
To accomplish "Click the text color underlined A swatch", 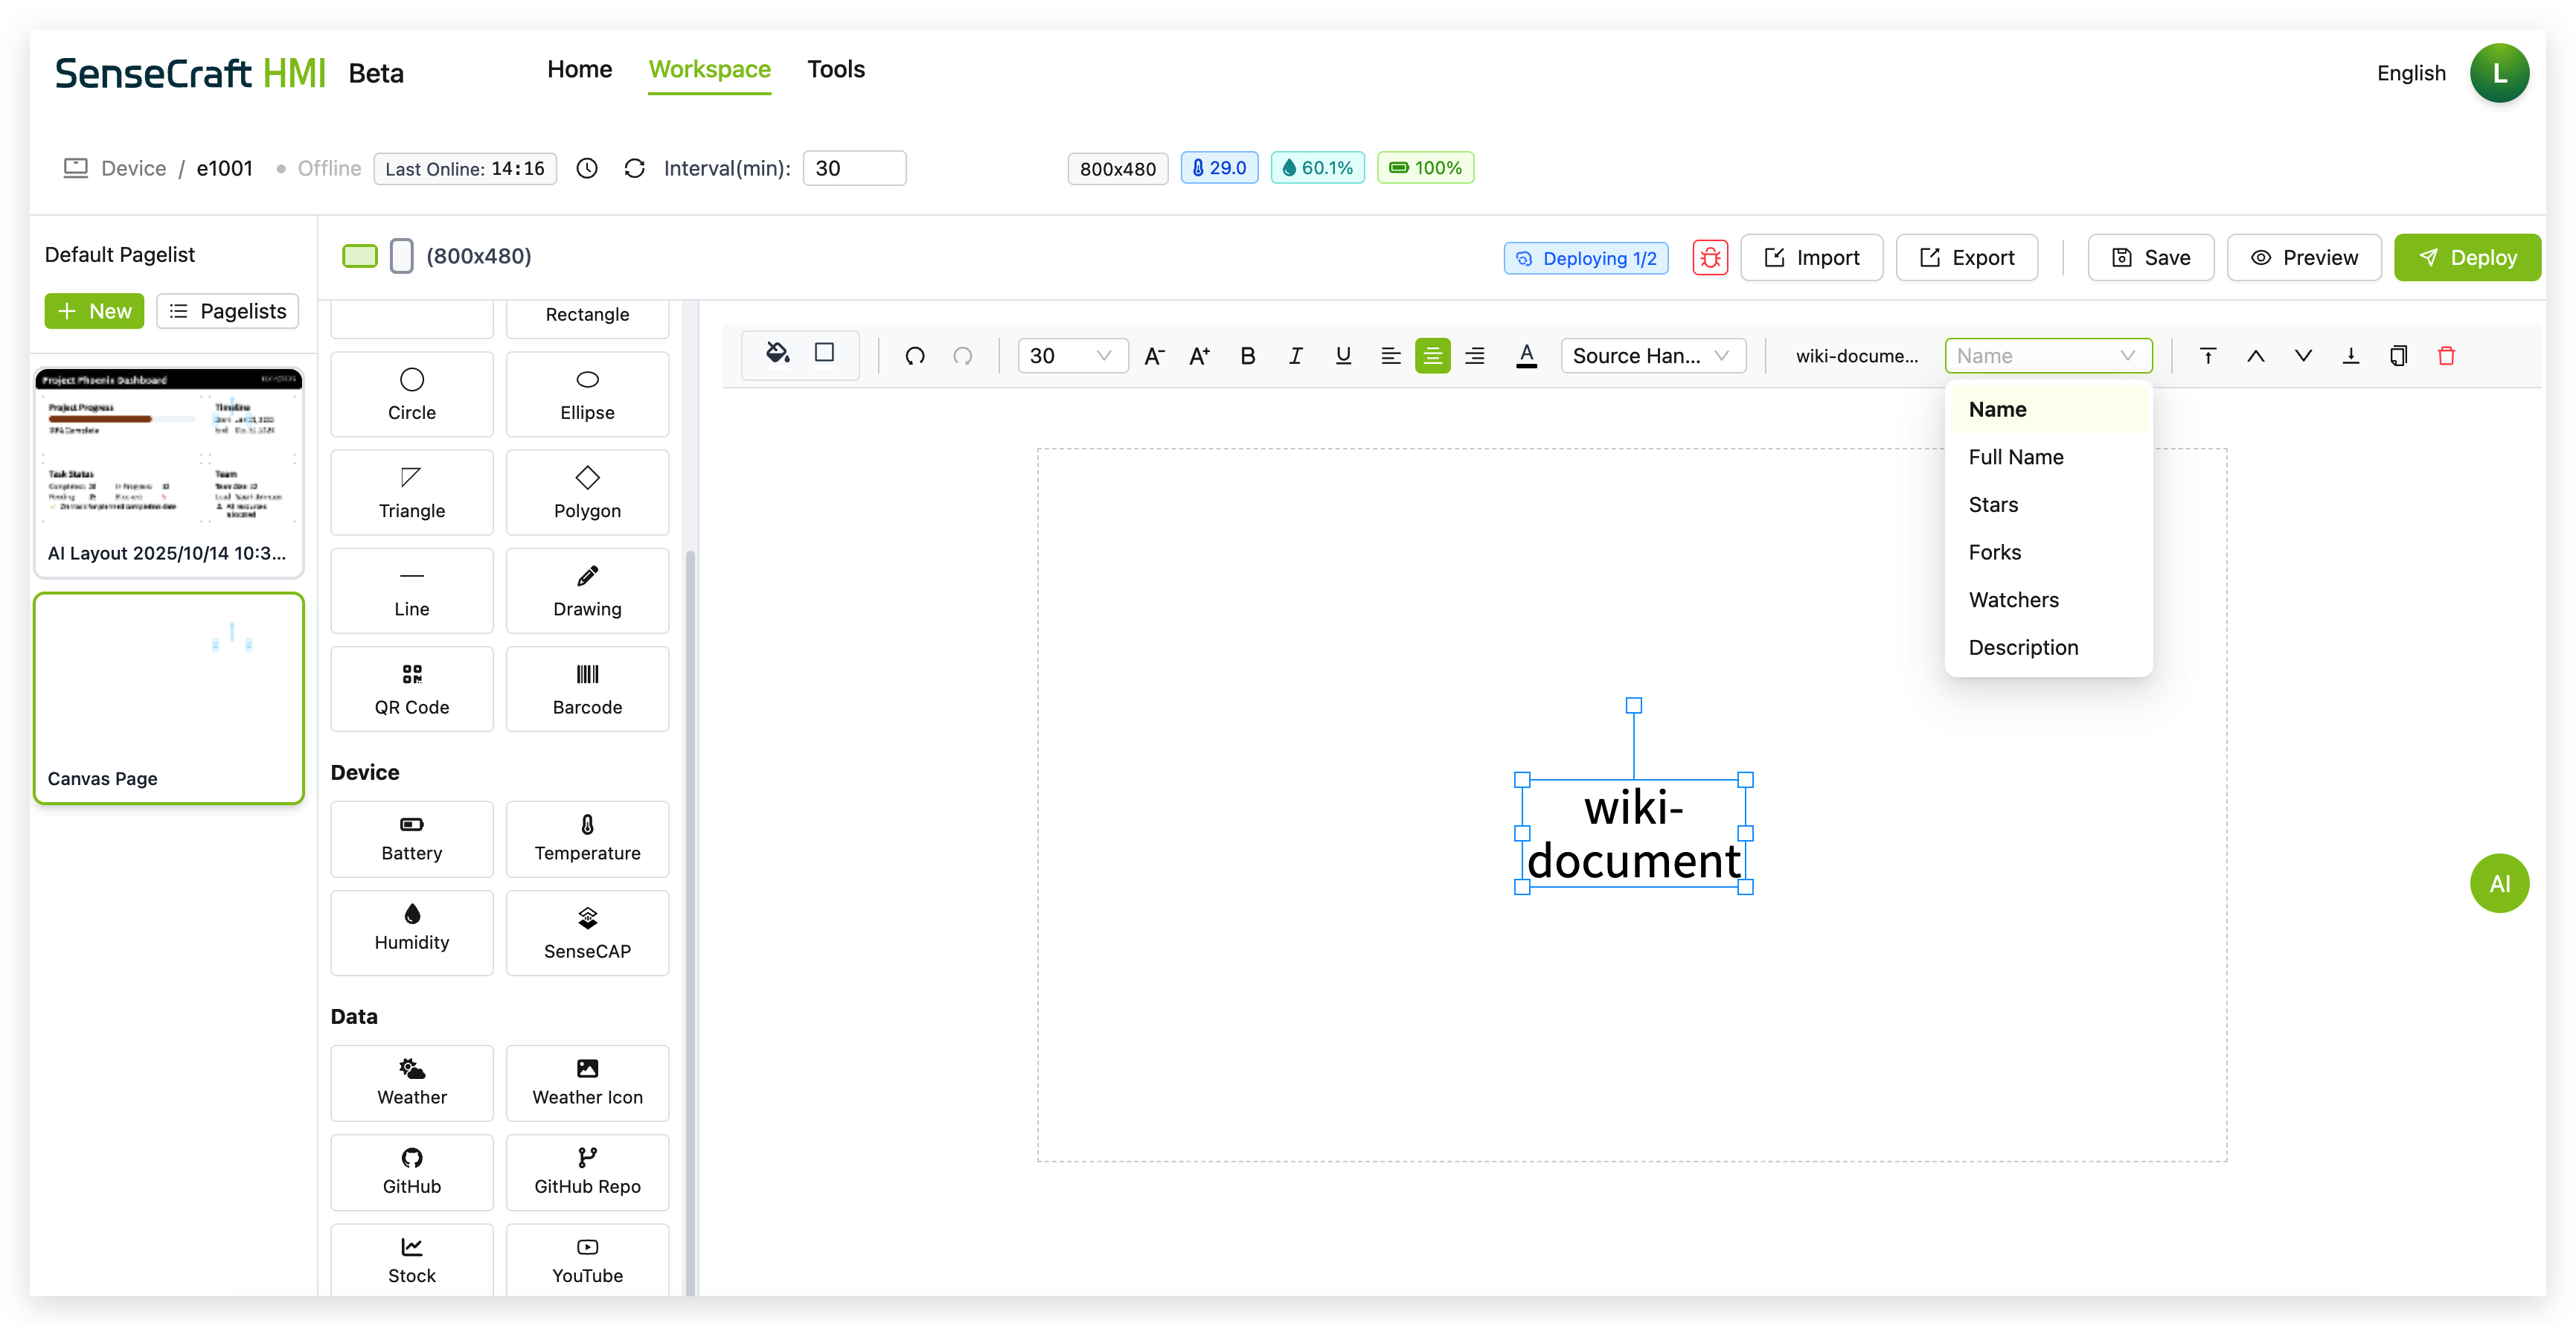I will pos(1526,356).
